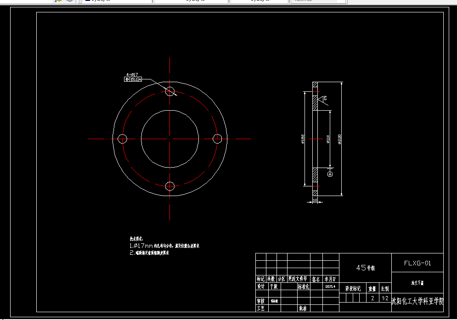457x320 pixels.
Task: Select the part name 法兰下盖
Action: tap(418, 283)
